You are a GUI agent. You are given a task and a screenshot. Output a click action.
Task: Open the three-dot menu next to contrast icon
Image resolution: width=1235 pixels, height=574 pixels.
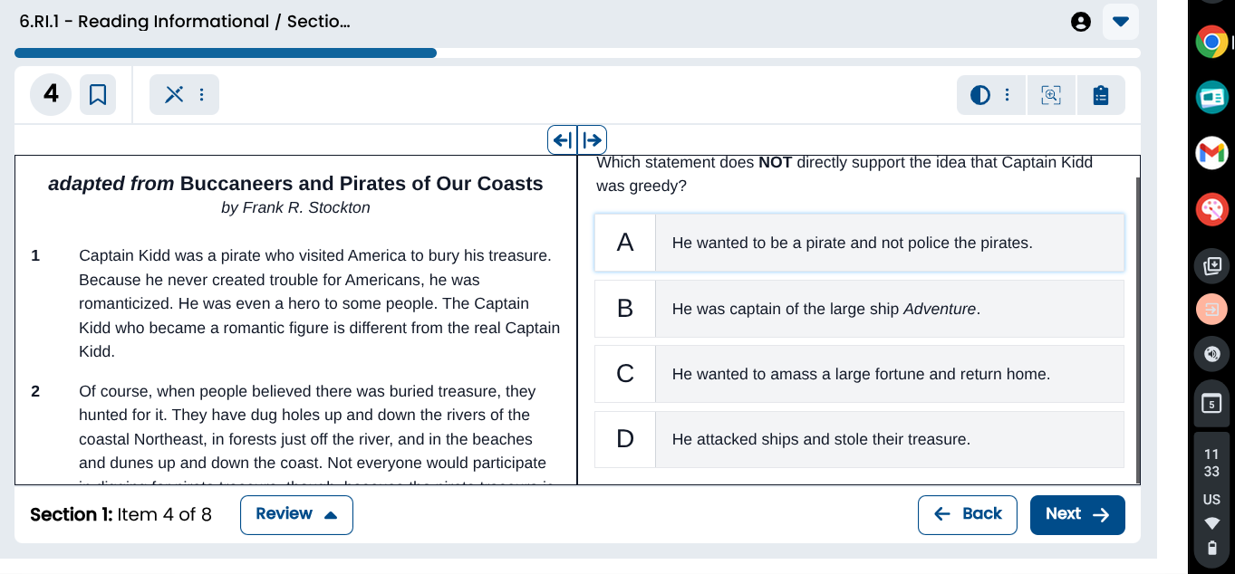(x=1005, y=94)
